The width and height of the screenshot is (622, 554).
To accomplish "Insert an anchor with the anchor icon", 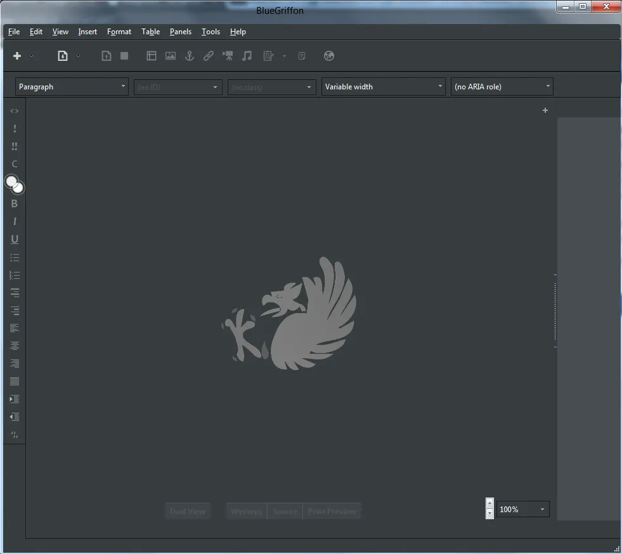I will pos(190,56).
